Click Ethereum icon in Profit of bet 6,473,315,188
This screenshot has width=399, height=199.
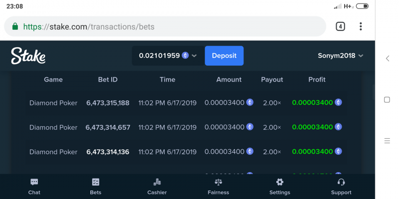click(338, 102)
